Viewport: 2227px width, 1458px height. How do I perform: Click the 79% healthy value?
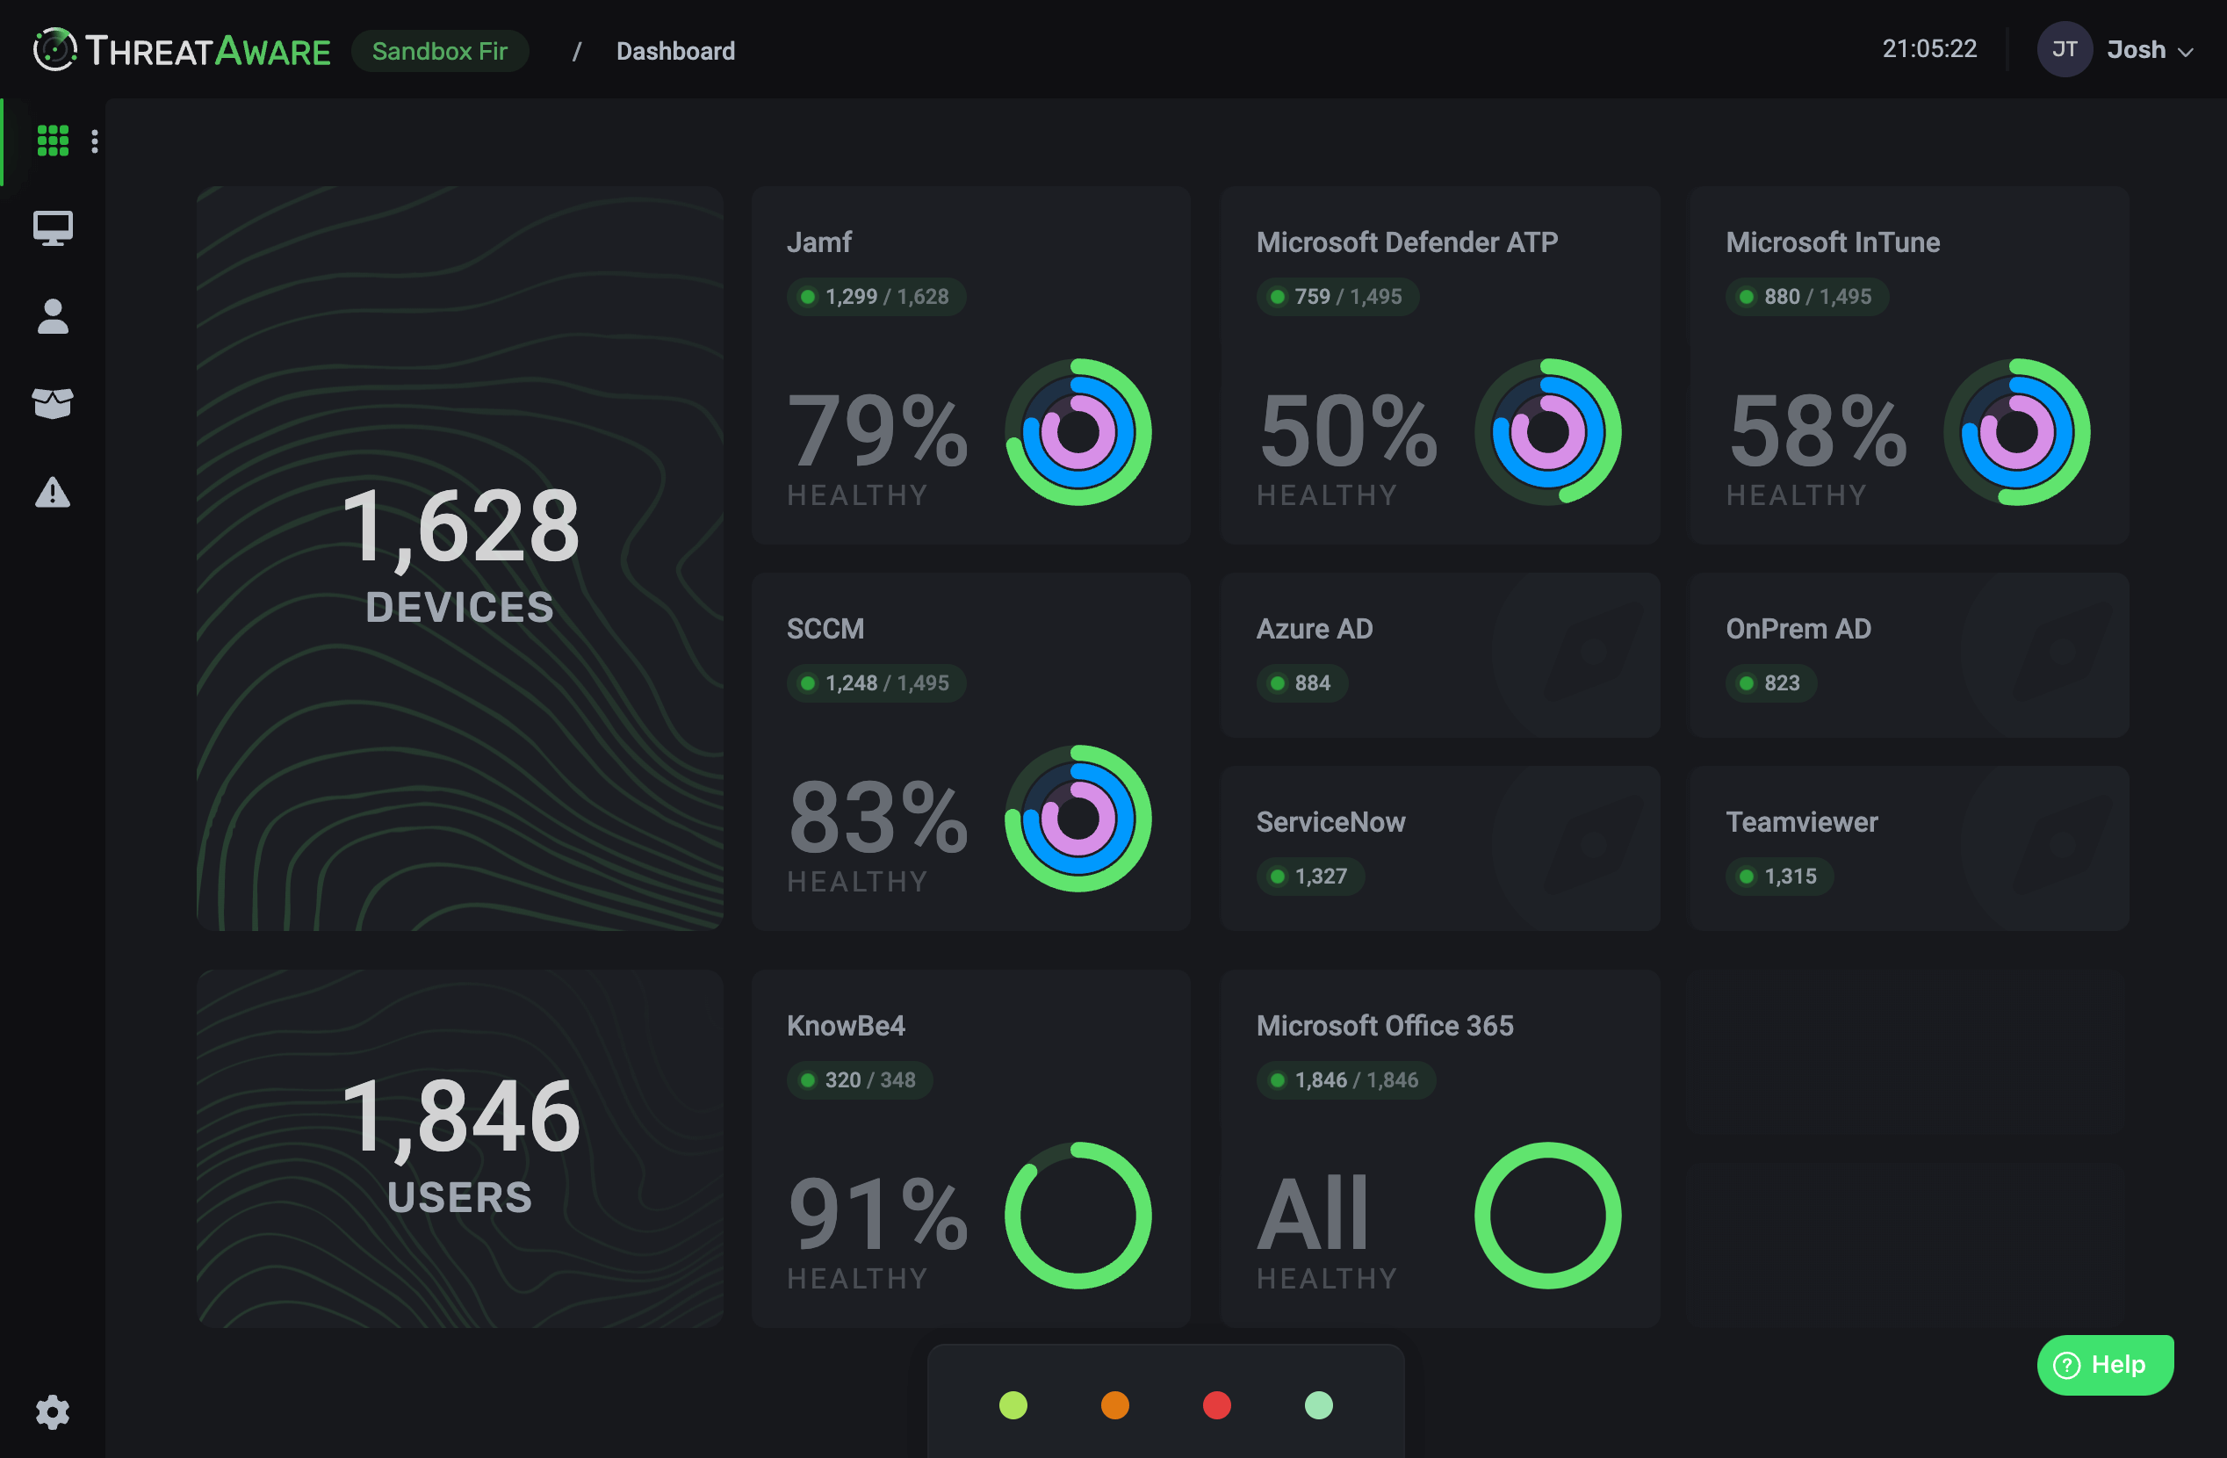[x=877, y=430]
